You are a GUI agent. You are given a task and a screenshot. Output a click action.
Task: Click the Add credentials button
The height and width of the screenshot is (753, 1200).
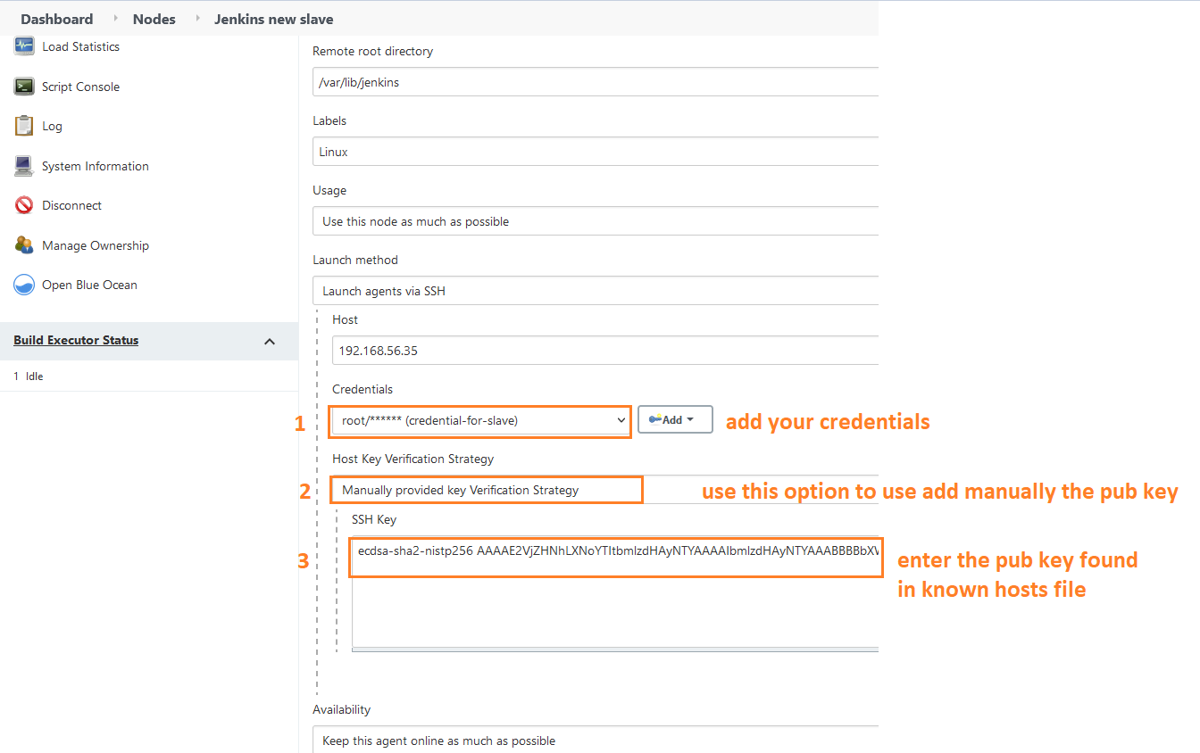point(675,419)
